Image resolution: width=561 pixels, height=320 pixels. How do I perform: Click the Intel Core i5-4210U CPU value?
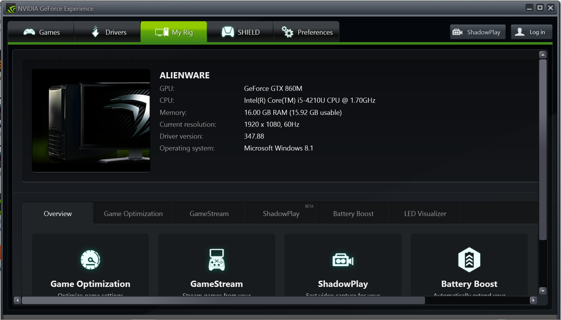click(x=310, y=100)
